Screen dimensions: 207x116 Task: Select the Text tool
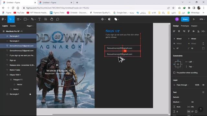[39, 19]
